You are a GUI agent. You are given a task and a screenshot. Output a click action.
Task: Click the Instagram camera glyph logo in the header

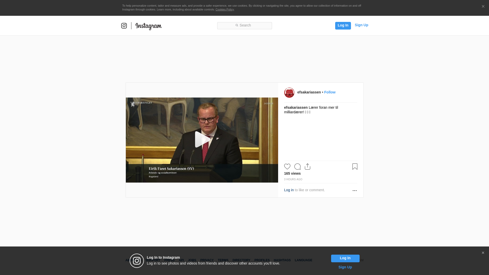[x=124, y=26]
